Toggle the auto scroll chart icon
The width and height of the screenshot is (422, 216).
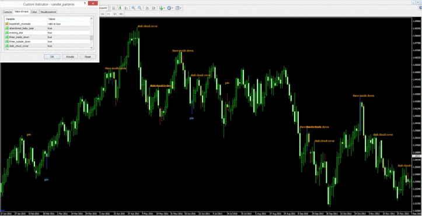pyautogui.click(x=147, y=8)
